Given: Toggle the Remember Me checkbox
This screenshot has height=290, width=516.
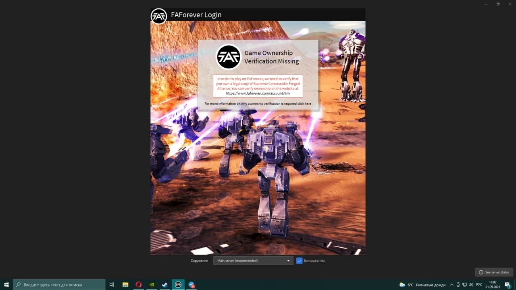Looking at the screenshot, I should 299,261.
